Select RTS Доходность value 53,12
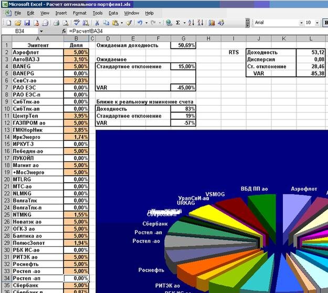 click(x=311, y=53)
